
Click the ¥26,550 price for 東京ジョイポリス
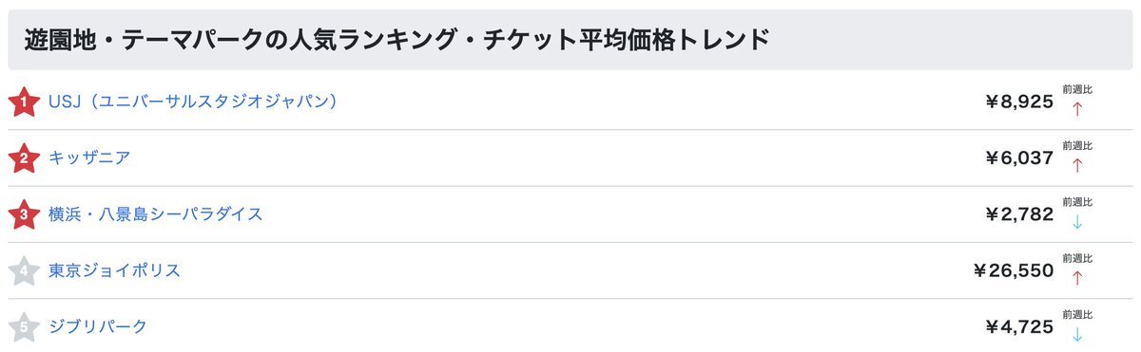[x=1014, y=271]
